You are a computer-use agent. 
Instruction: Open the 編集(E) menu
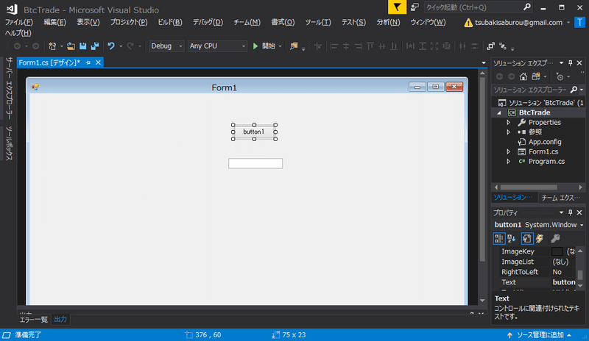54,23
